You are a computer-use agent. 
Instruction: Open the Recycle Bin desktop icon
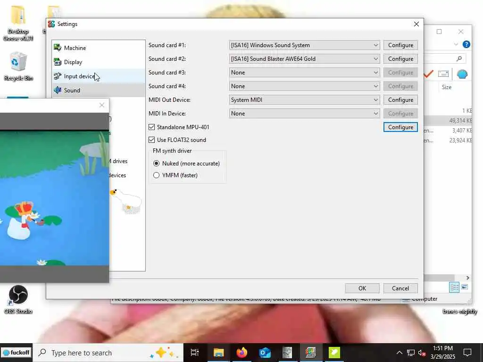18,66
